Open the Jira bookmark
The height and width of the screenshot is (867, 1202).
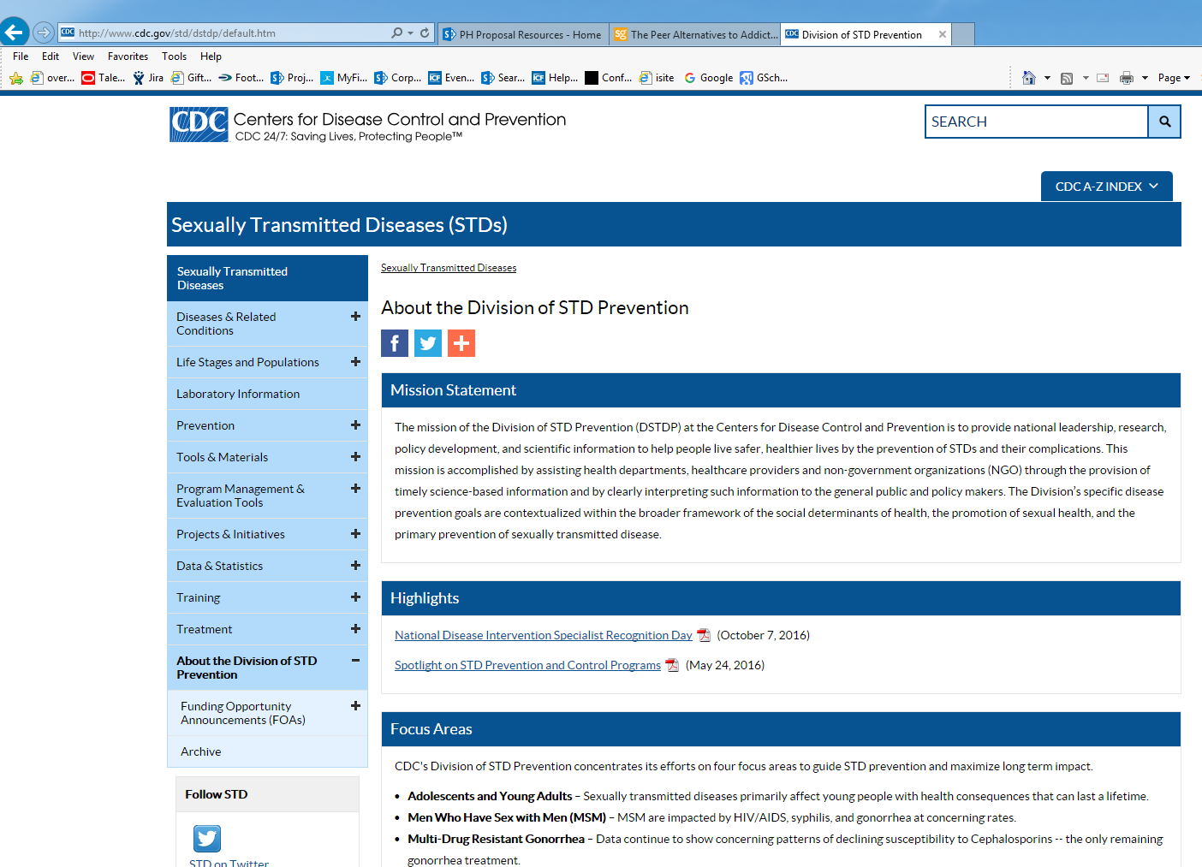(x=148, y=78)
